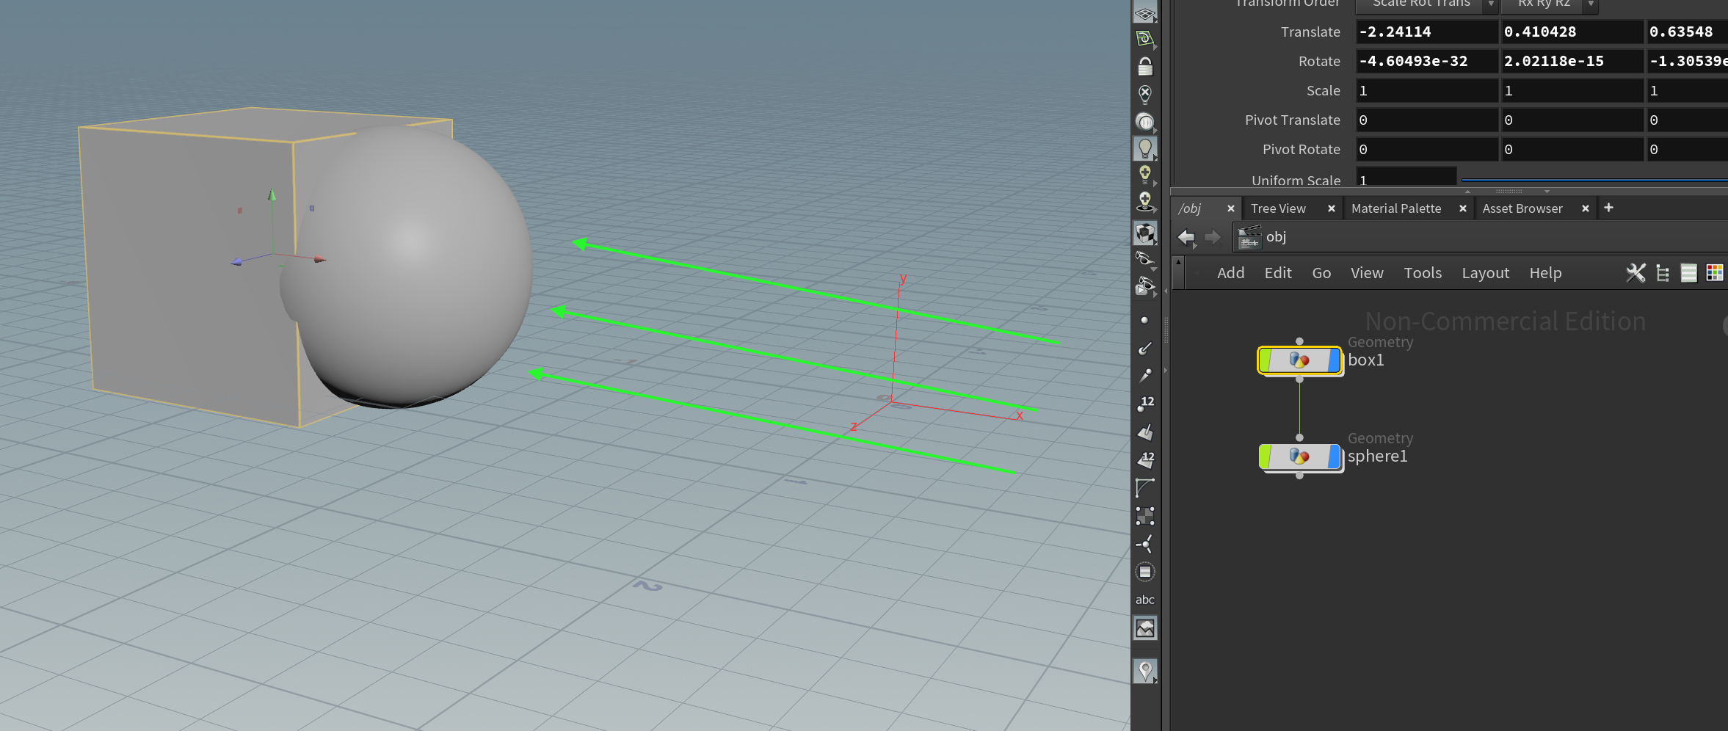Click the obj clapperboard path icon
1728x731 pixels.
click(x=1249, y=237)
